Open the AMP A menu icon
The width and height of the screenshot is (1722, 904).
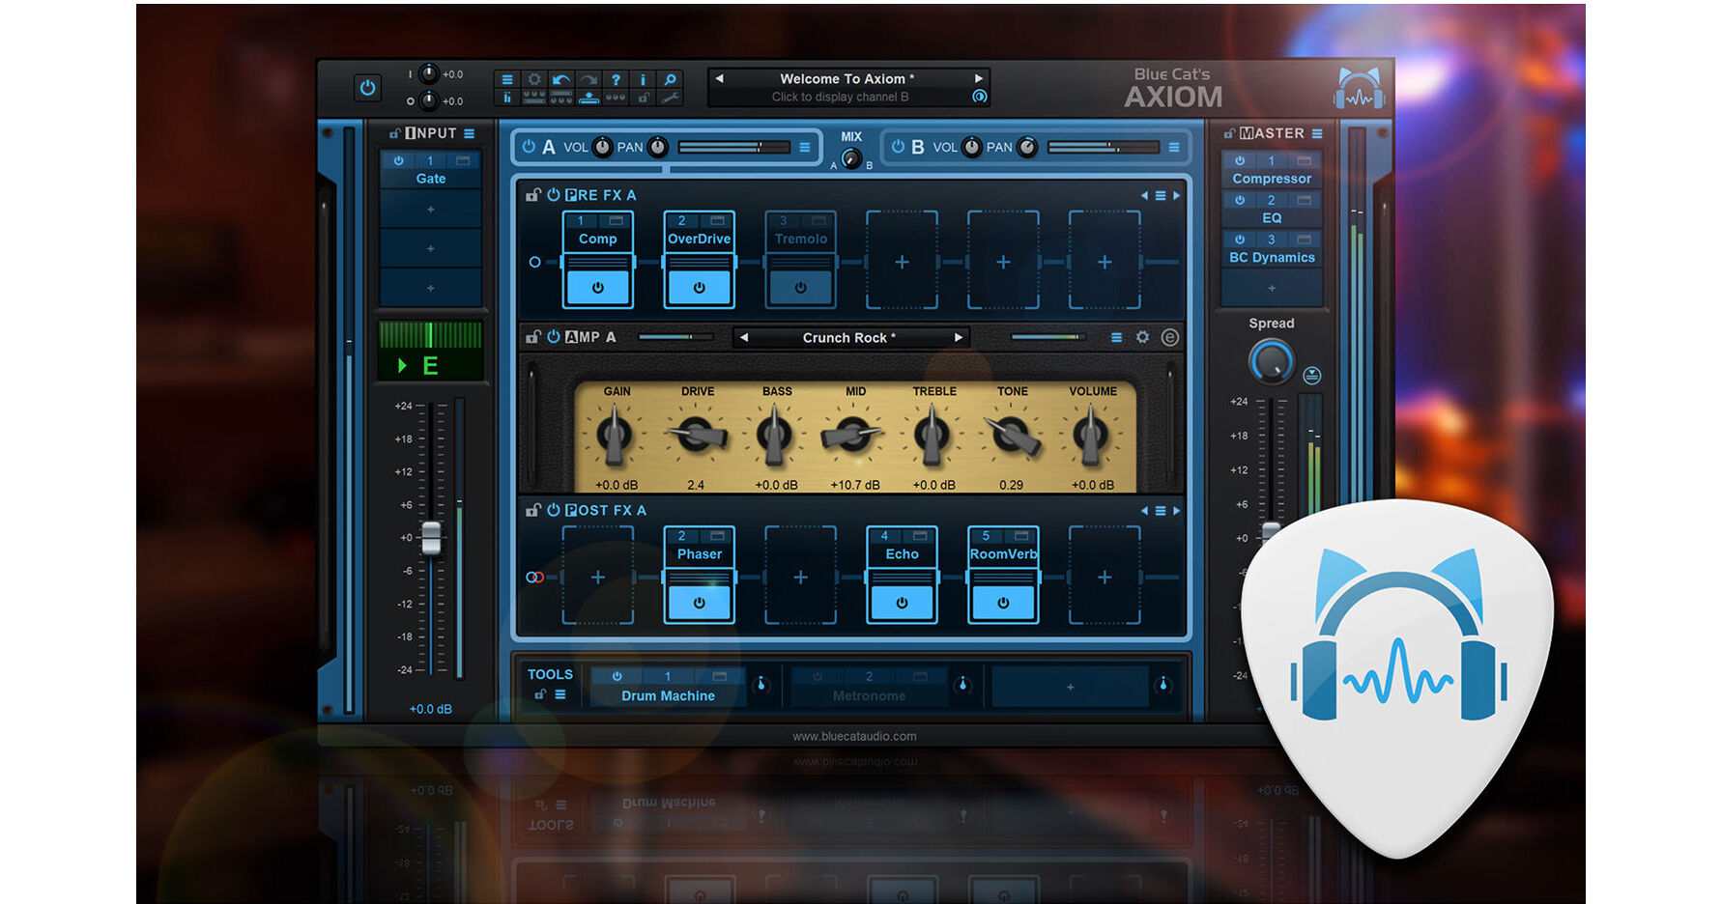click(1116, 338)
